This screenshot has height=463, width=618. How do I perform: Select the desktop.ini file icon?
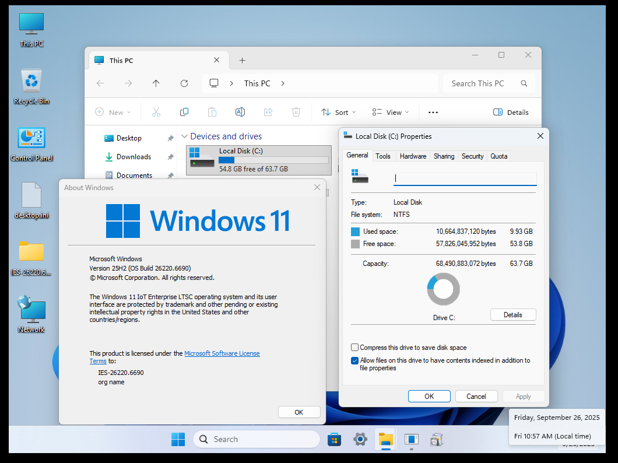click(x=31, y=200)
